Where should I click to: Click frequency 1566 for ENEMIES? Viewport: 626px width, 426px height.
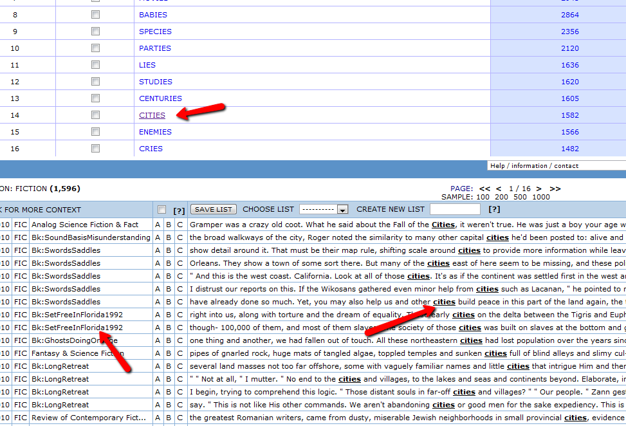(570, 132)
